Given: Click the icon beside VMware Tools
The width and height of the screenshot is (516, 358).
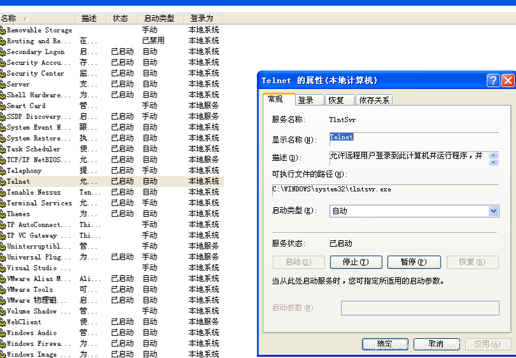Looking at the screenshot, I should click(x=3, y=290).
